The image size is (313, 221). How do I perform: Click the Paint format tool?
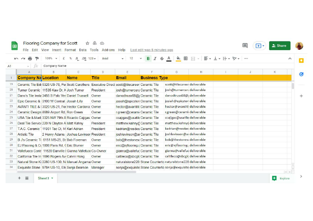click(x=36, y=58)
